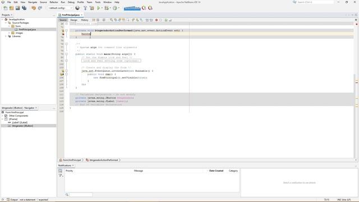Open the Tools menu
Viewport: 359px width, 202px height.
[x=98, y=2]
